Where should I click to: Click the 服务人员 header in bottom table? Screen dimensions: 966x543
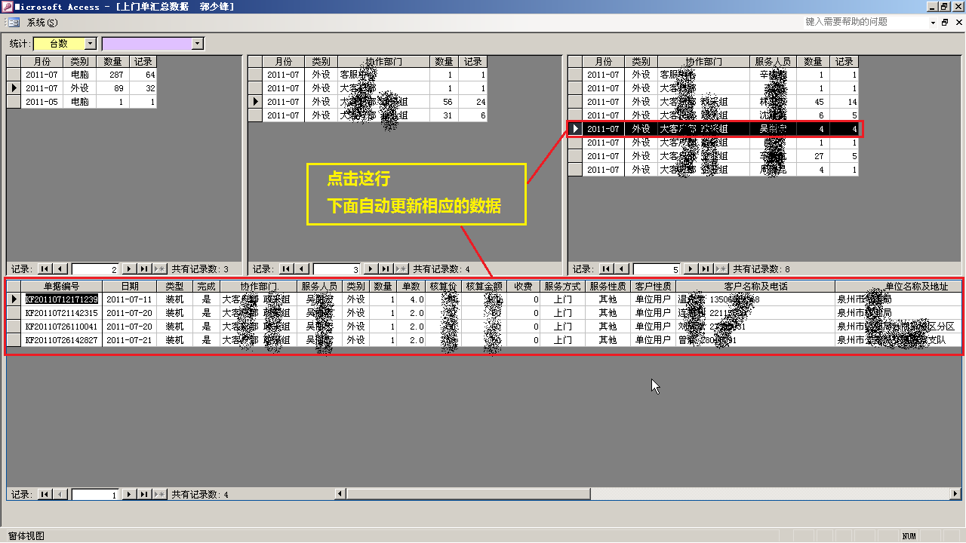point(319,287)
